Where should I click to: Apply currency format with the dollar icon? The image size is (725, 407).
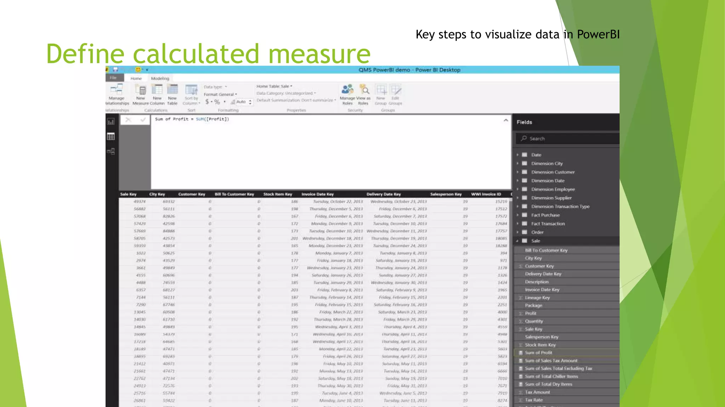click(x=207, y=102)
